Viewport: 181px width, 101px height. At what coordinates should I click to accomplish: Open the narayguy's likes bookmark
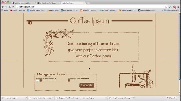click(x=88, y=10)
